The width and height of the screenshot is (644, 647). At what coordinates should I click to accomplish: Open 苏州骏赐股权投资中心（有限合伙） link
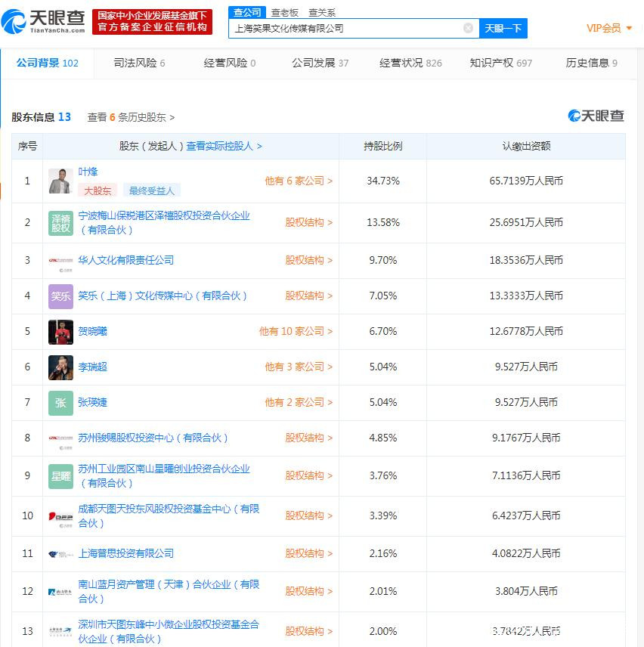coord(153,438)
